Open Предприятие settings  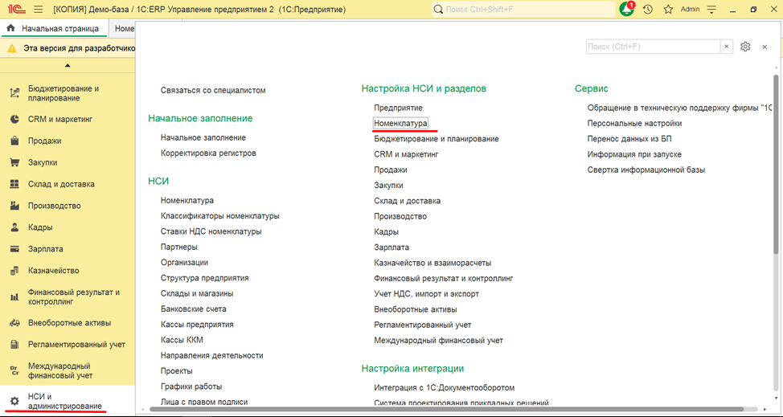point(399,107)
